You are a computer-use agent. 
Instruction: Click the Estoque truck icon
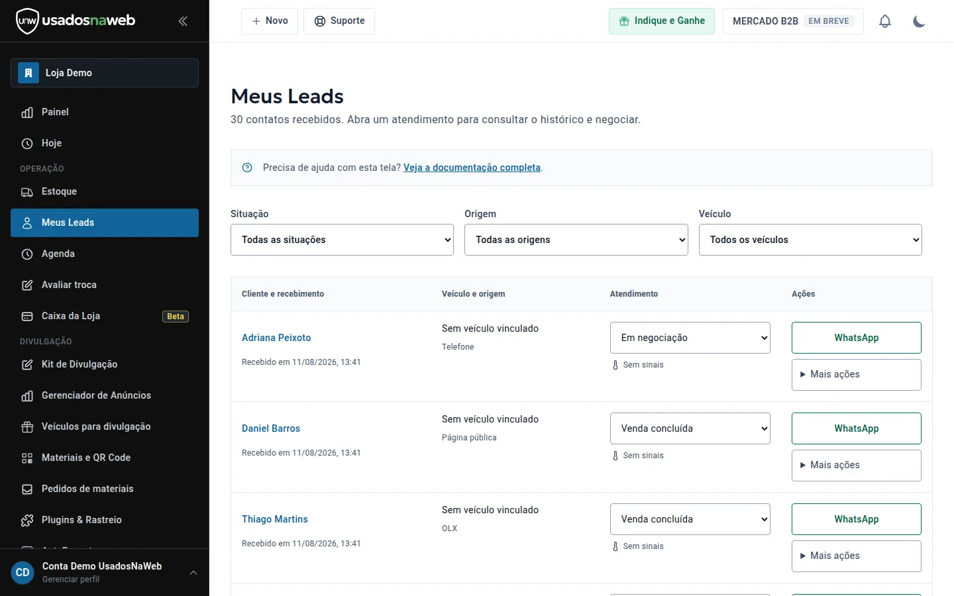tap(27, 191)
